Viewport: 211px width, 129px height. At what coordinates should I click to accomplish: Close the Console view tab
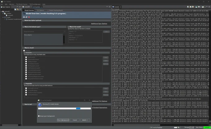(120, 7)
